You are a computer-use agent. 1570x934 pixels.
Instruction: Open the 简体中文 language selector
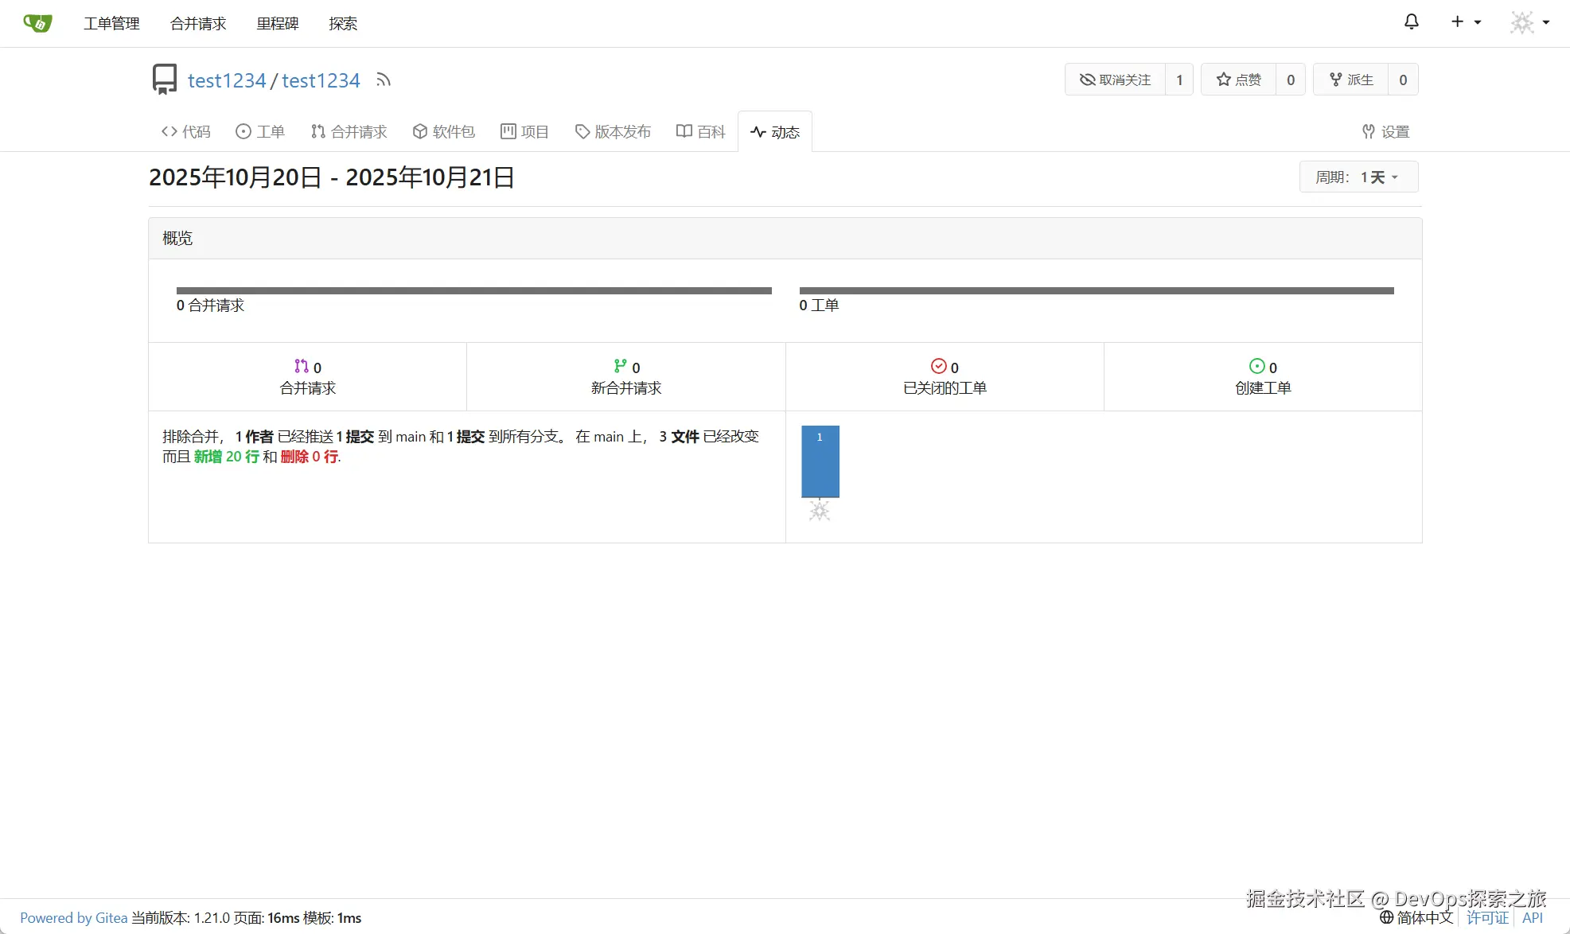pos(1416,917)
